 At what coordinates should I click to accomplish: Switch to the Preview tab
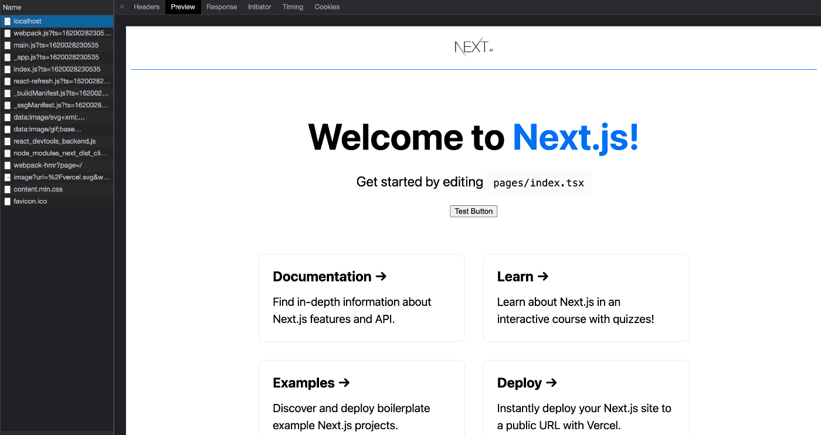(183, 7)
